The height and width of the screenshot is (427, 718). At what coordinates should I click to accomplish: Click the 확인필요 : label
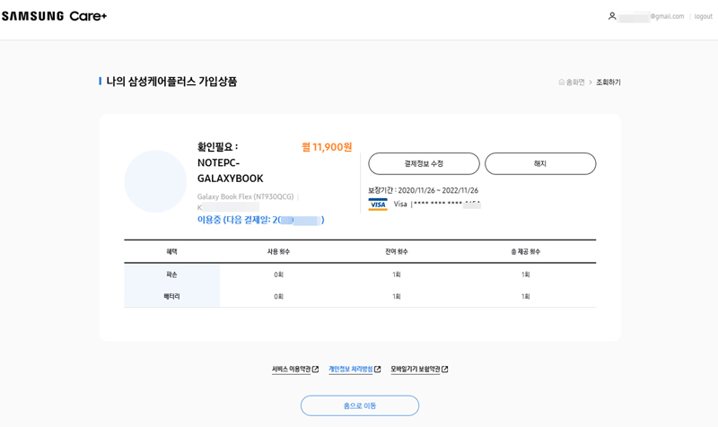click(x=218, y=147)
